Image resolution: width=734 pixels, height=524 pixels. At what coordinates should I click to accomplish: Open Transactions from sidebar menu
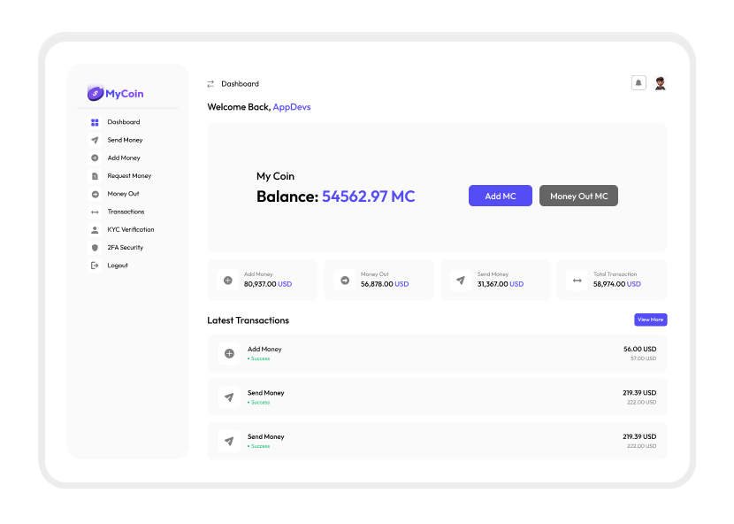coord(126,212)
